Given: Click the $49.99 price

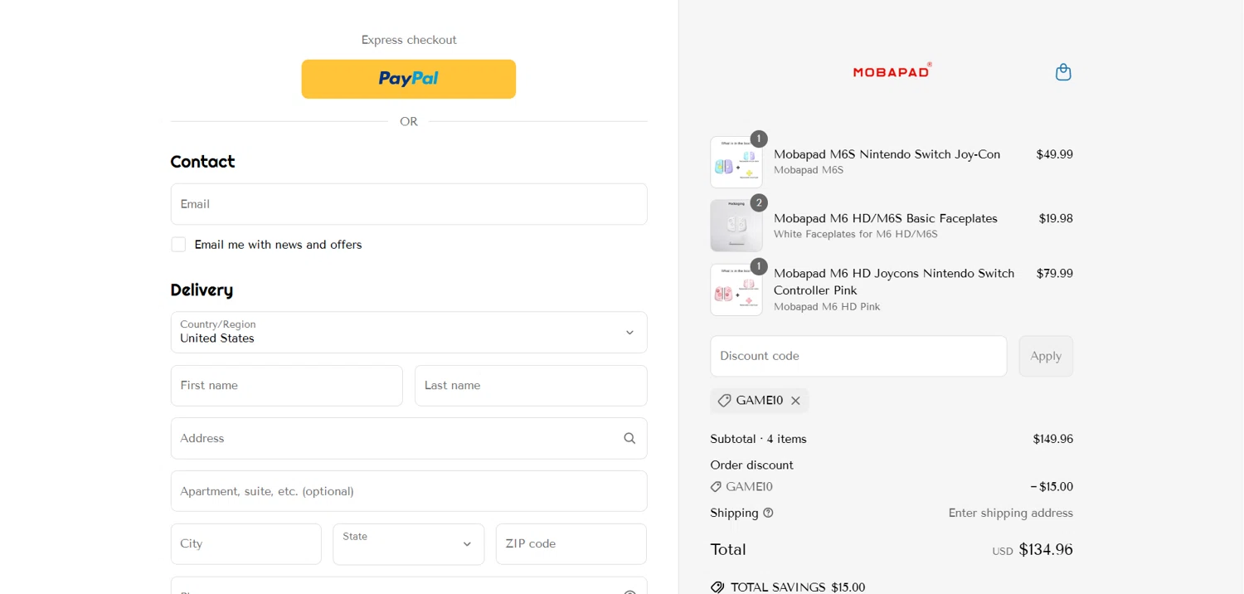Looking at the screenshot, I should [1054, 154].
